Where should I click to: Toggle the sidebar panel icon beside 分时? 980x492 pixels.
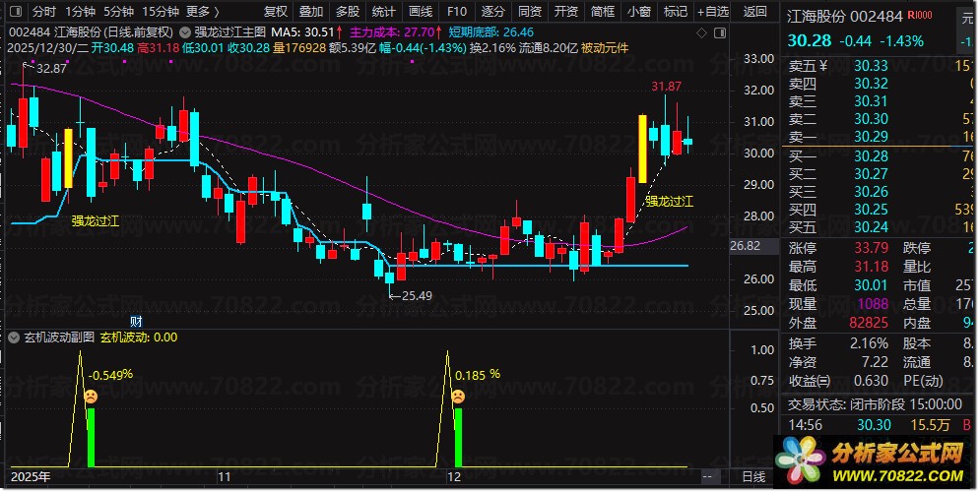pyautogui.click(x=16, y=11)
